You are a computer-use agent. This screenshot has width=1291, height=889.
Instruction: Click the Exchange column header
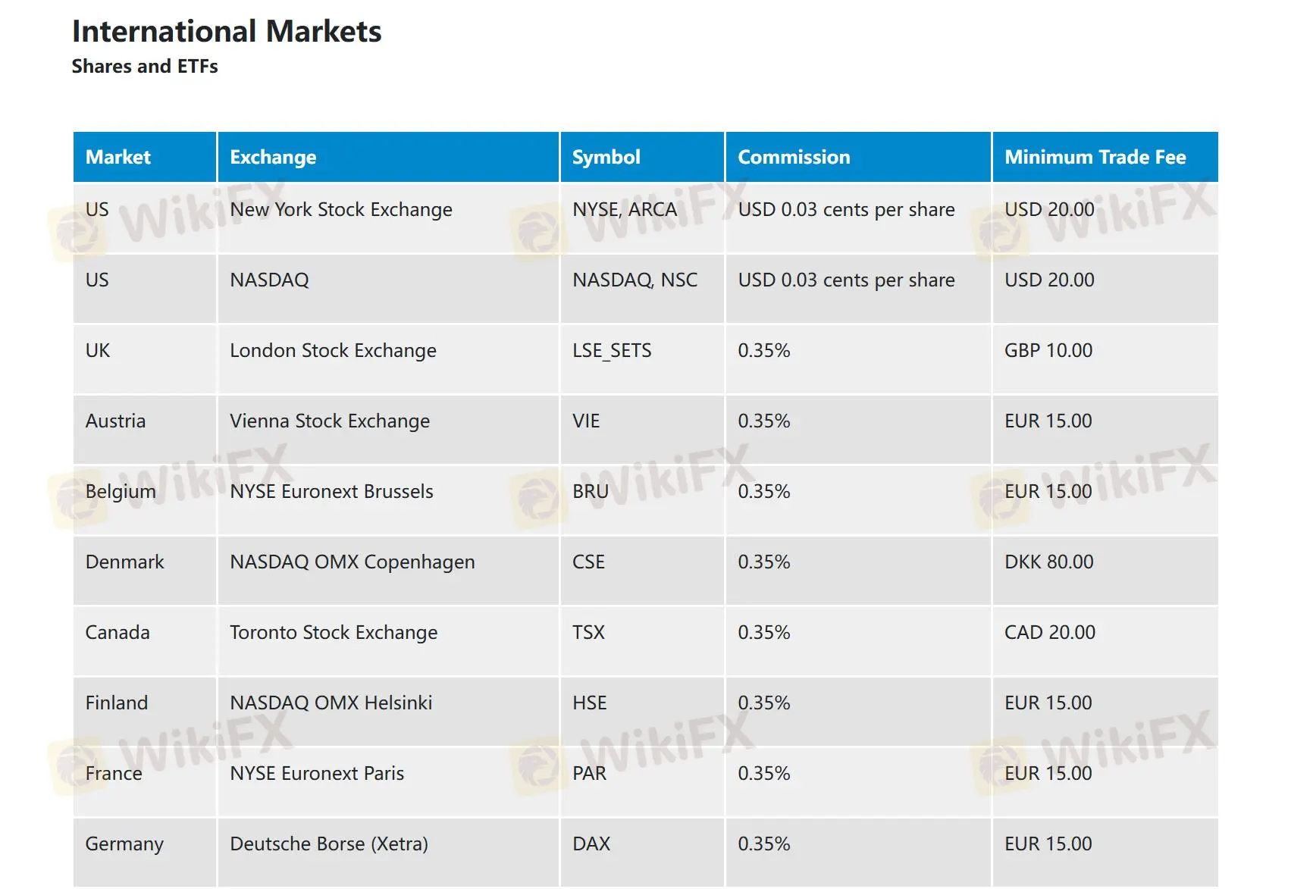click(x=273, y=157)
